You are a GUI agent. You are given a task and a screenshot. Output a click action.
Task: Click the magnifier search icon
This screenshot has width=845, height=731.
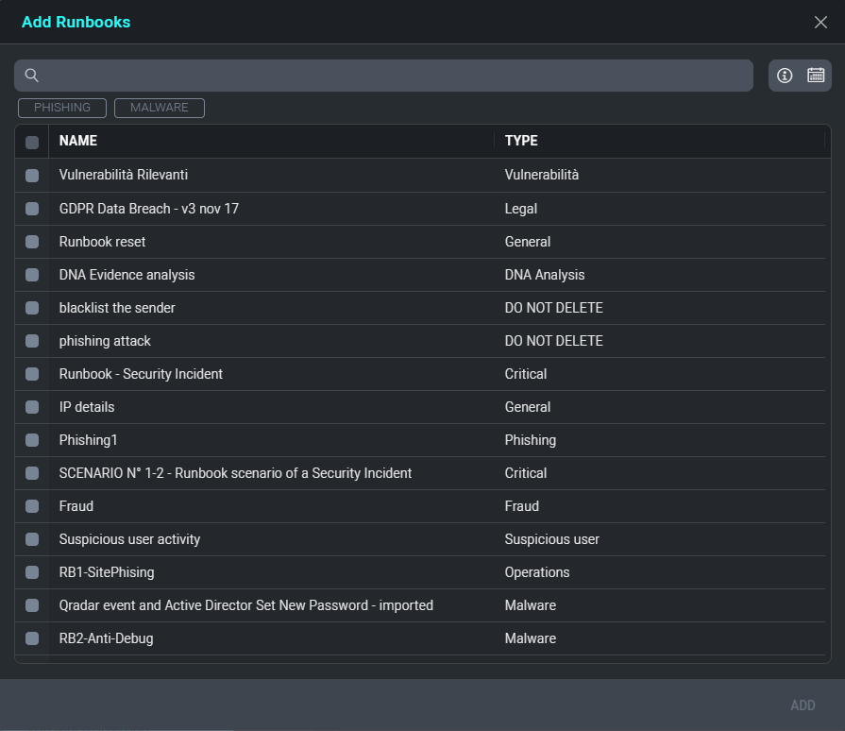[x=32, y=76]
